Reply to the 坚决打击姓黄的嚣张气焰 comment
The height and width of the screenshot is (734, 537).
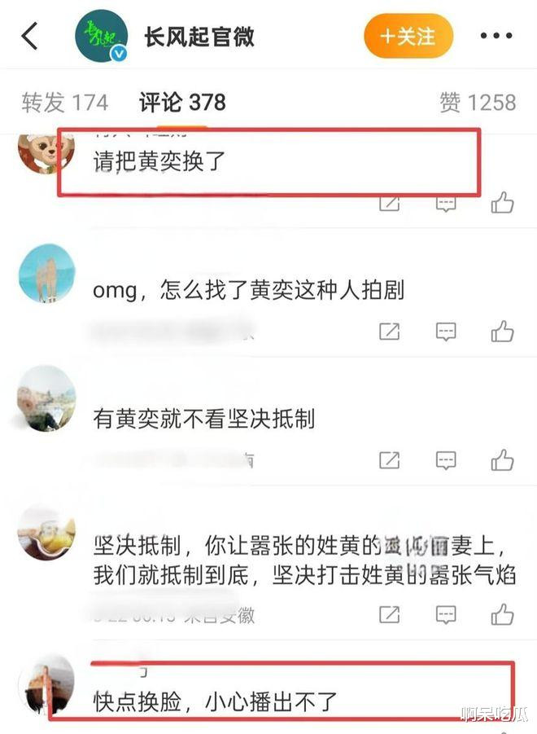tap(446, 614)
